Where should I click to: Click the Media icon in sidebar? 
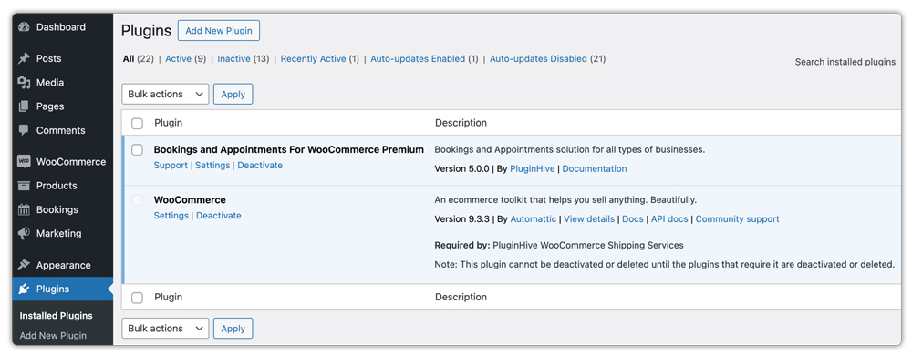24,83
